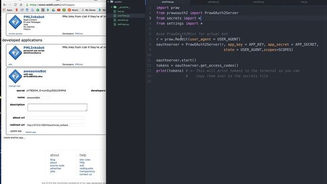Open the blog footer link

(53, 159)
